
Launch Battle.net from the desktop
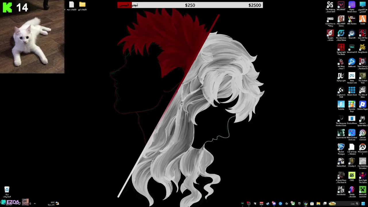[352, 63]
